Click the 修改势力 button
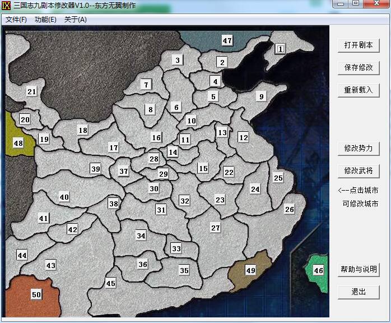 pos(359,149)
